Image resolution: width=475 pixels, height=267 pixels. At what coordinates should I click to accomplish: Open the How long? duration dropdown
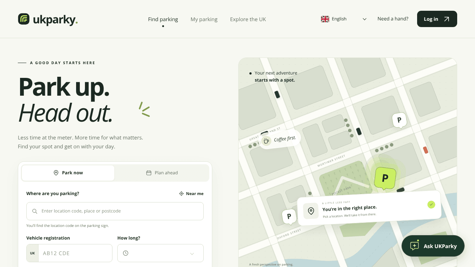(x=160, y=253)
